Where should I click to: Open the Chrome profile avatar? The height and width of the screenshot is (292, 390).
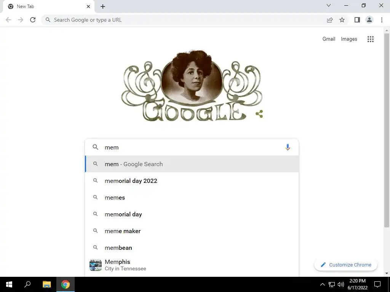point(369,20)
